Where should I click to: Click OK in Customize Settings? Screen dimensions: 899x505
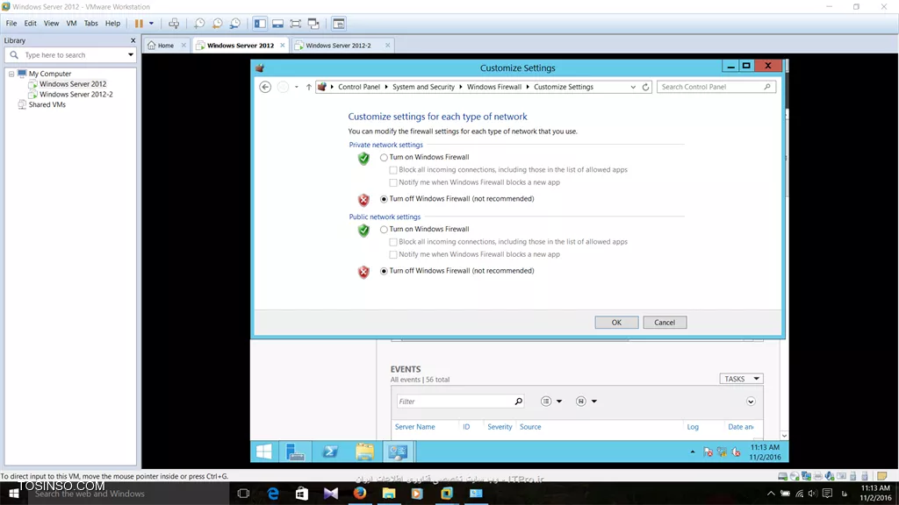616,323
